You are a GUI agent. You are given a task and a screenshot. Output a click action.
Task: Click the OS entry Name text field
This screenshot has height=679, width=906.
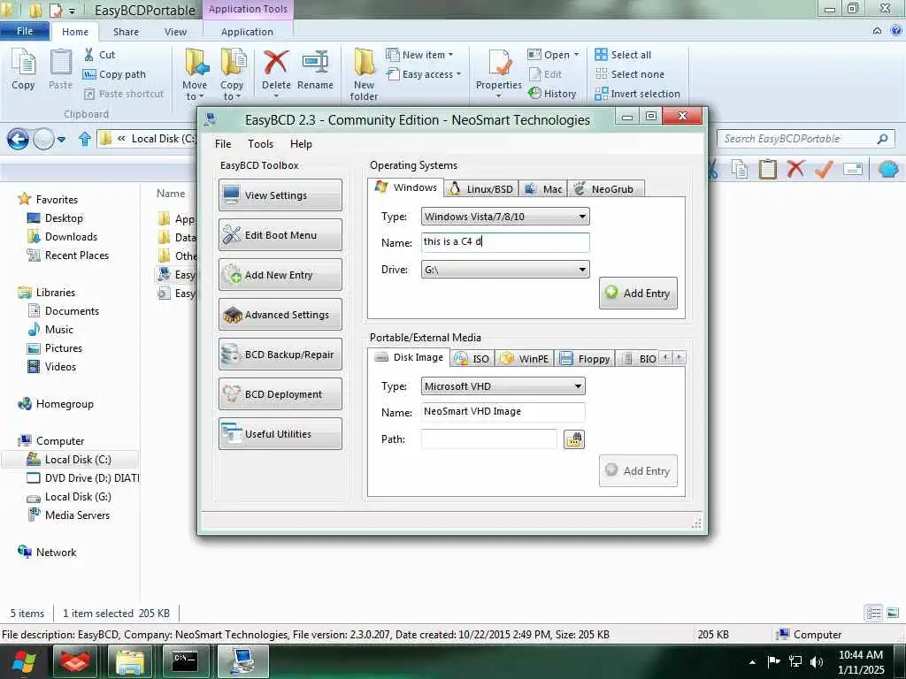(505, 242)
